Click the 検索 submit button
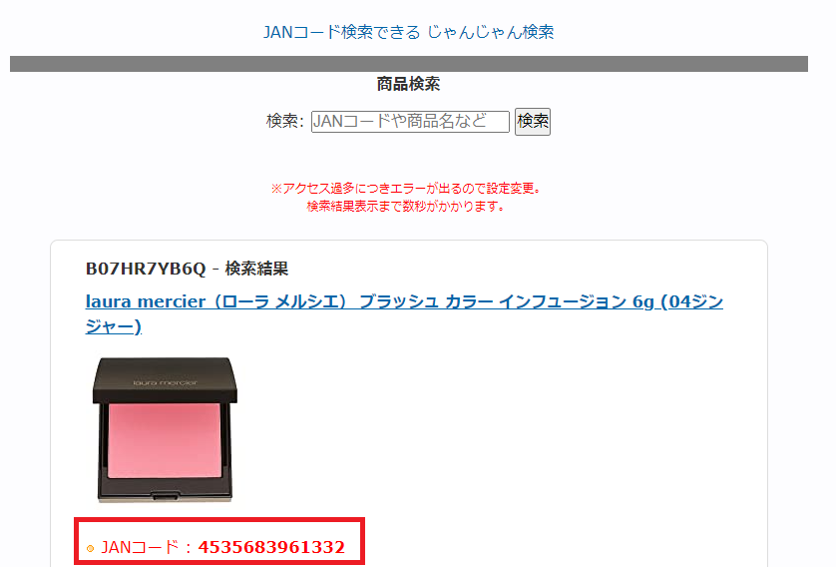Viewport: 836px width, 567px height. pos(532,122)
